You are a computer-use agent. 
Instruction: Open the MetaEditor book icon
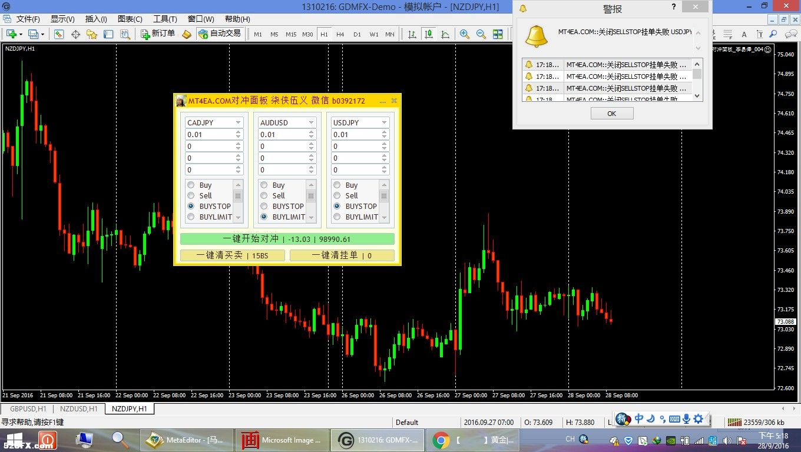(187, 34)
